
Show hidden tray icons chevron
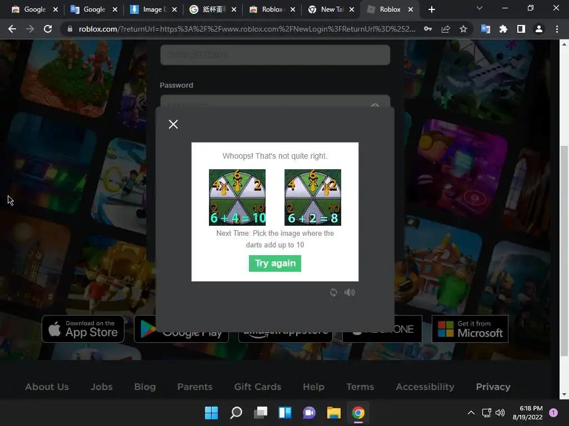point(471,413)
